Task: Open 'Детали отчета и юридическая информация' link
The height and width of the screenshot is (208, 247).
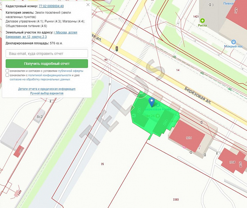Action: click(47, 89)
